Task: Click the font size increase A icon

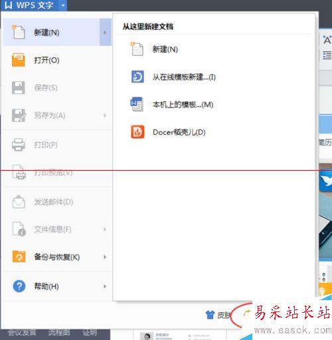Action: [x=327, y=40]
